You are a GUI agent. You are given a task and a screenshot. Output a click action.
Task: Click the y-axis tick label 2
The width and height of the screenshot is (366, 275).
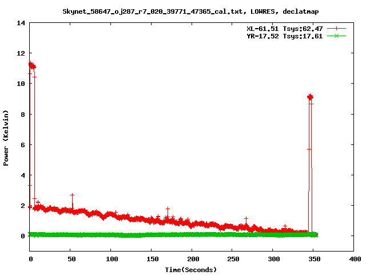[x=23, y=206]
